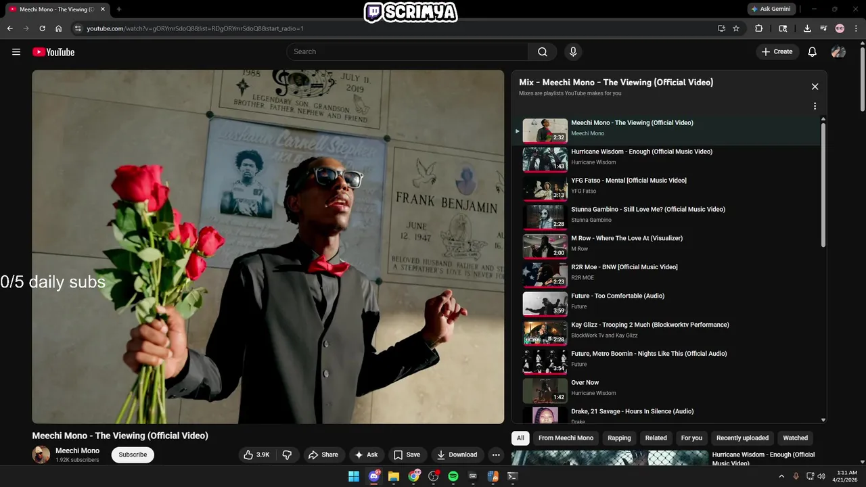The image size is (866, 487).
Task: Bookmark this page with the star
Action: tap(736, 28)
